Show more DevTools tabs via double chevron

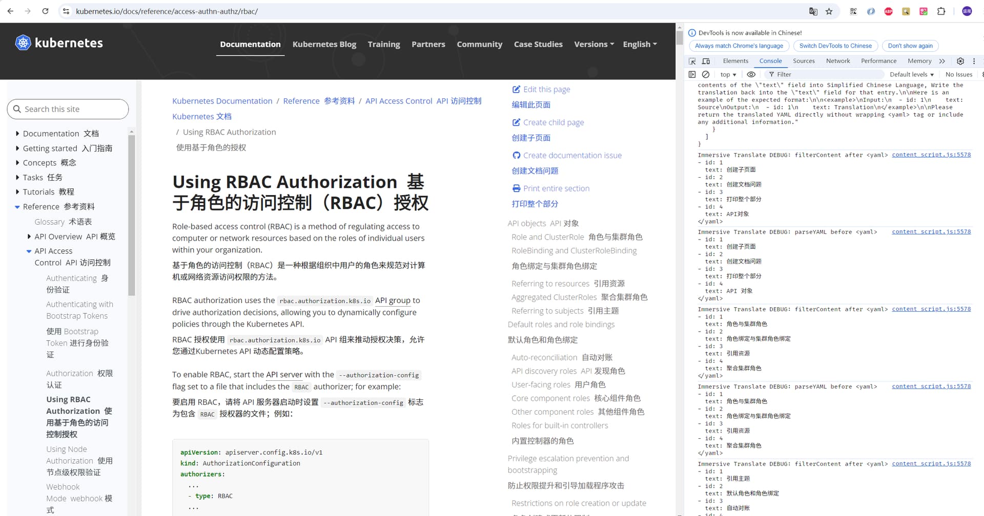942,61
